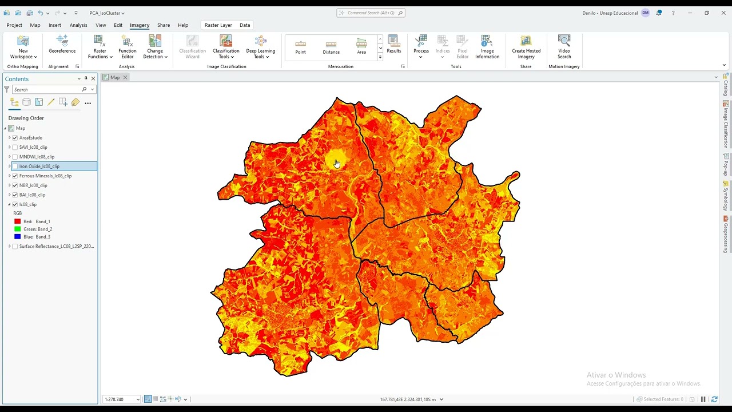Select the Point mensuration tool
Image resolution: width=732 pixels, height=412 pixels.
click(x=300, y=47)
